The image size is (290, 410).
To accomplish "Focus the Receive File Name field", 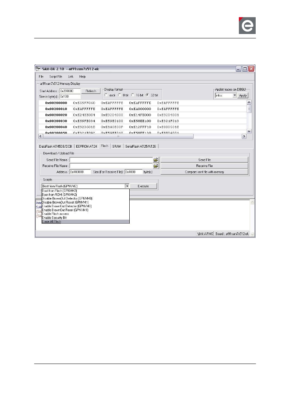I will (x=111, y=166).
